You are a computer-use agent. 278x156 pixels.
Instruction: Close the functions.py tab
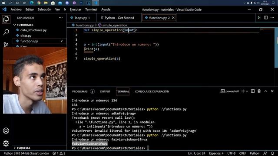click(173, 18)
